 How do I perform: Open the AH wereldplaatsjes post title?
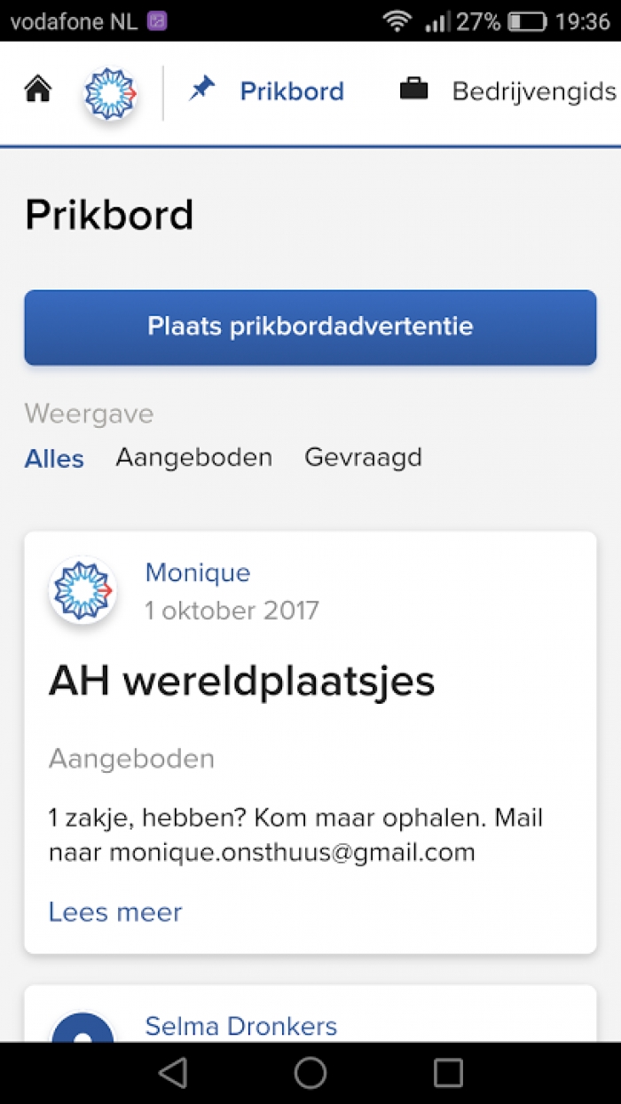coord(241,682)
